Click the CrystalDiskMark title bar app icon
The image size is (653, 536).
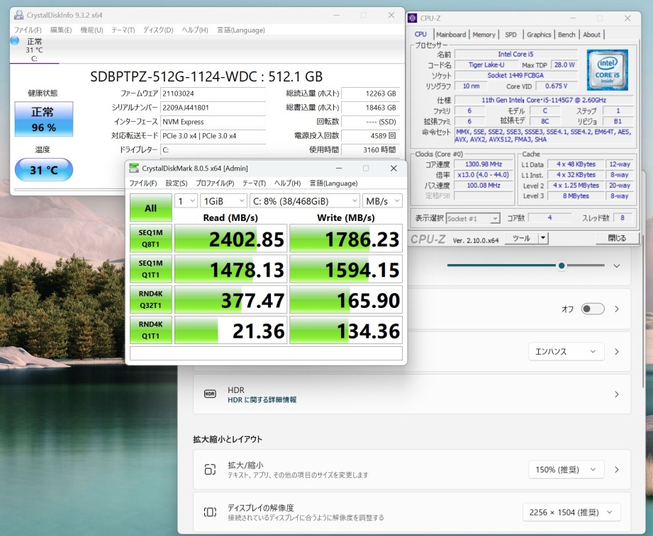pyautogui.click(x=134, y=168)
